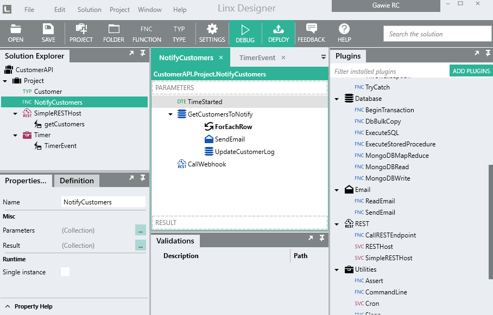Image resolution: width=493 pixels, height=315 pixels.
Task: Click the Filter installed plugins field
Action: pos(390,71)
